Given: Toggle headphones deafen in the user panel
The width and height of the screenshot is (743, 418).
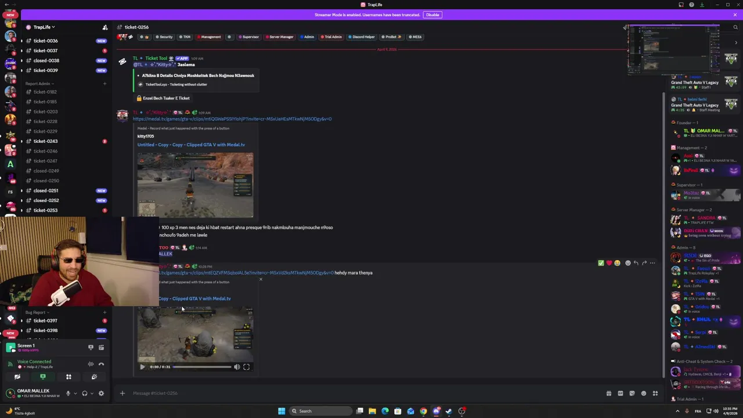Looking at the screenshot, I should (x=85, y=393).
